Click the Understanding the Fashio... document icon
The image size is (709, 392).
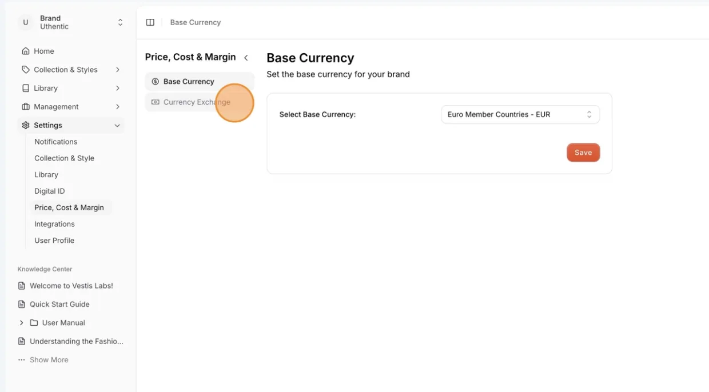(x=22, y=341)
